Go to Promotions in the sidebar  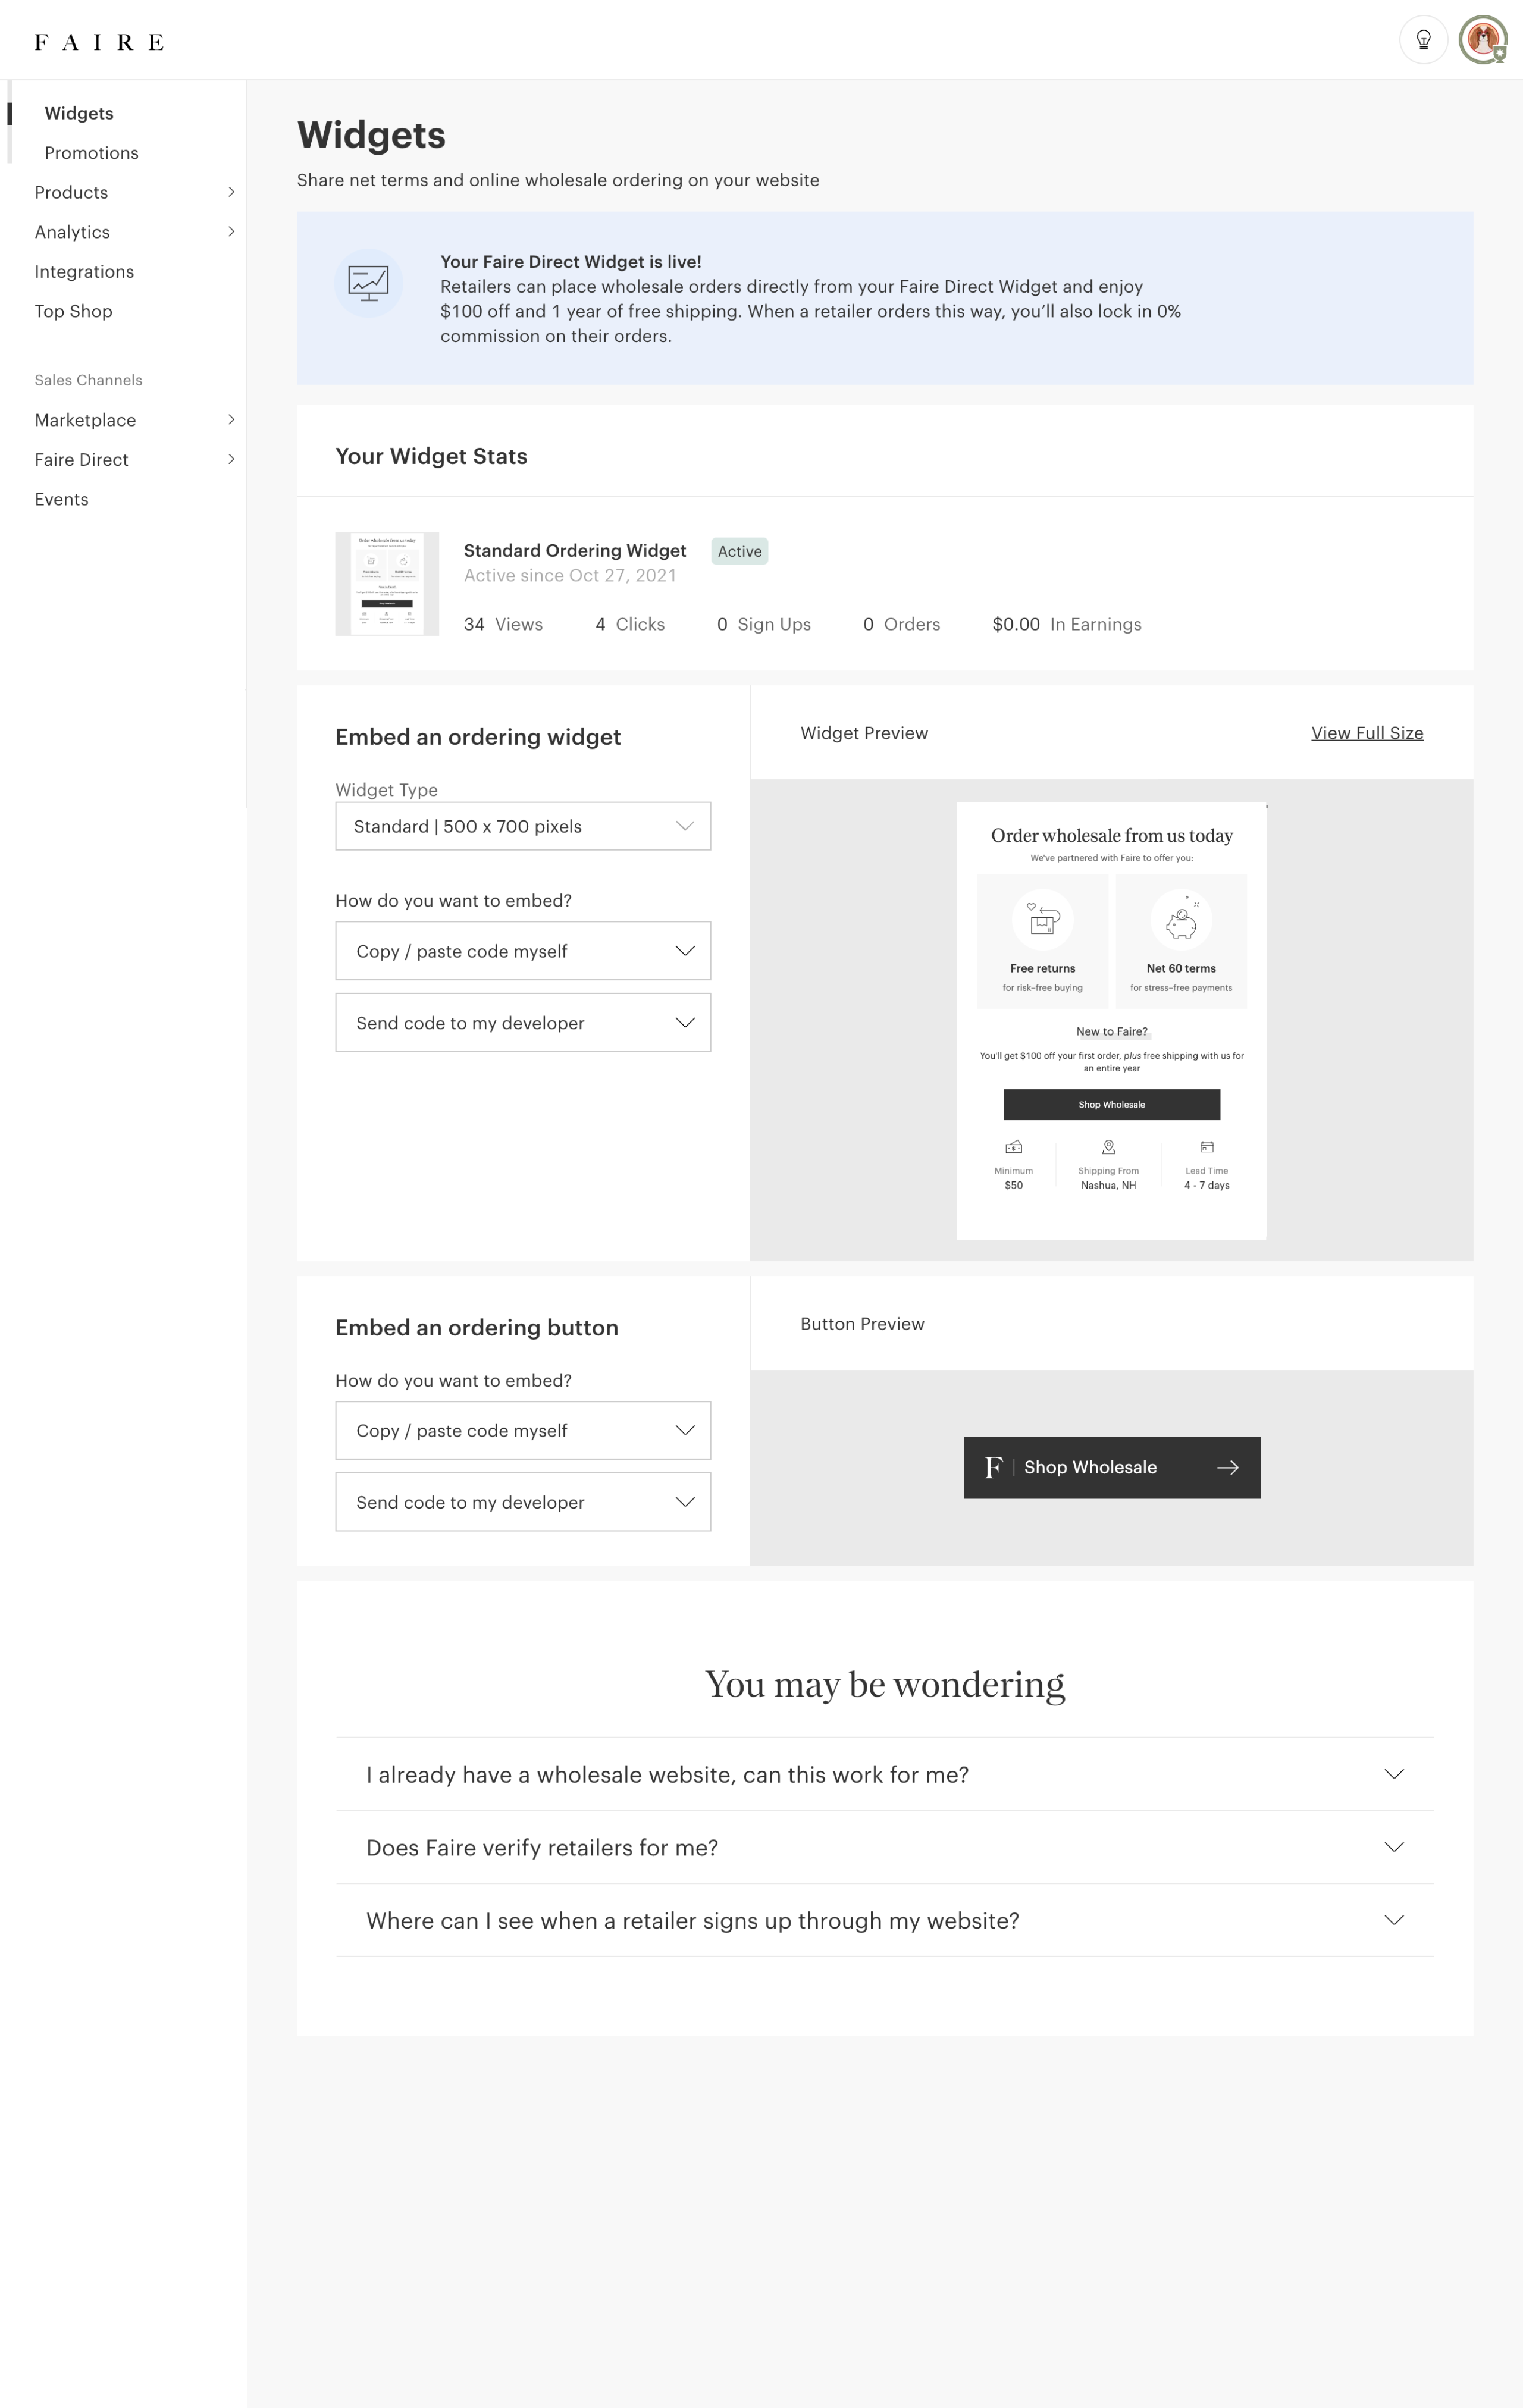coord(91,153)
